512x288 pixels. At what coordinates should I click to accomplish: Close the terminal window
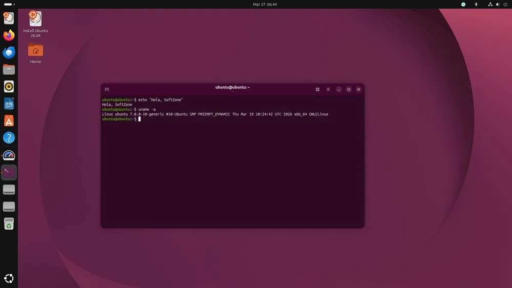coord(358,90)
